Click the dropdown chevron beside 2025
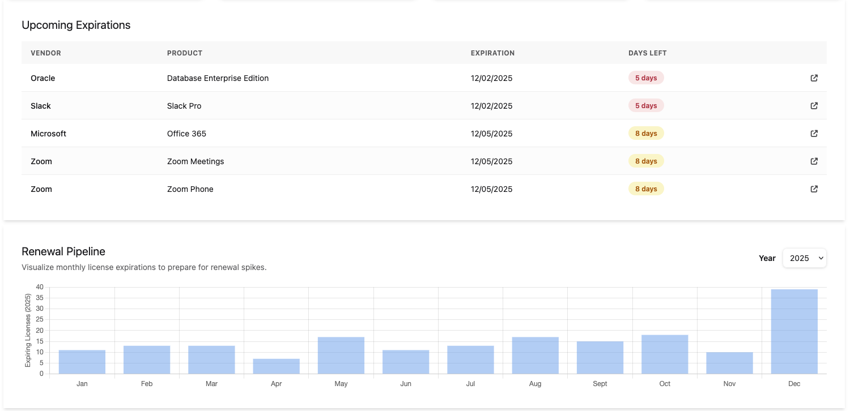Image resolution: width=850 pixels, height=411 pixels. click(x=820, y=258)
